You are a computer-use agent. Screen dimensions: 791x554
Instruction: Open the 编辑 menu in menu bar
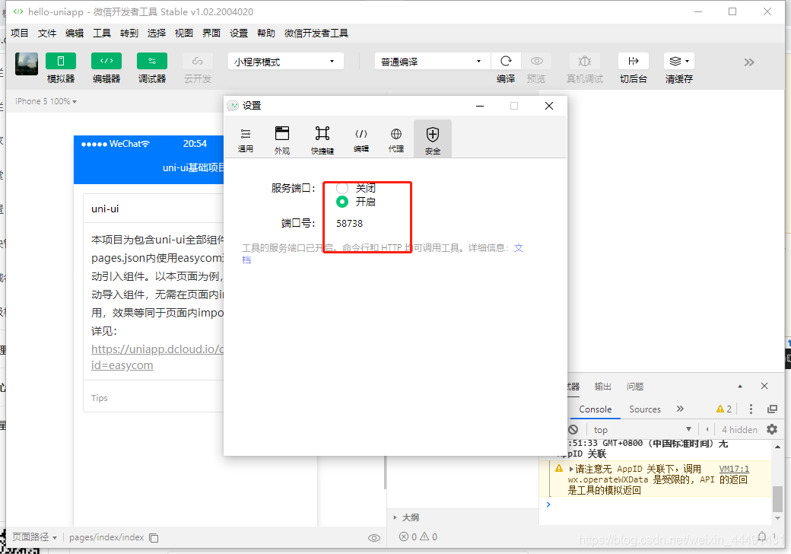point(75,33)
